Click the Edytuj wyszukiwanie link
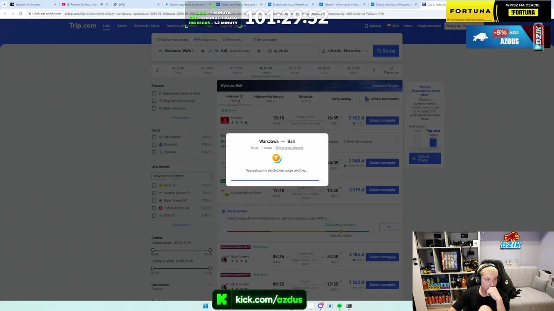554x311 pixels. pyautogui.click(x=290, y=148)
